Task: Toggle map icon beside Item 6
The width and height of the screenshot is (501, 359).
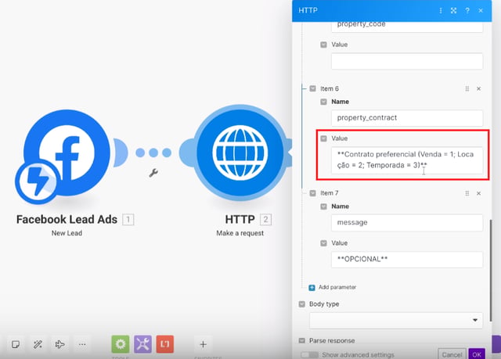Action: pyautogui.click(x=313, y=88)
